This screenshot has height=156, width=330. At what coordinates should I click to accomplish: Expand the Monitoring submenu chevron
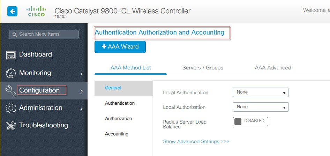point(82,74)
